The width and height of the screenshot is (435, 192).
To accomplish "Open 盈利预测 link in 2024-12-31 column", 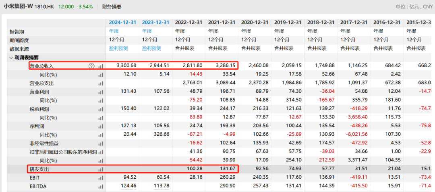I will pyautogui.click(x=118, y=48).
